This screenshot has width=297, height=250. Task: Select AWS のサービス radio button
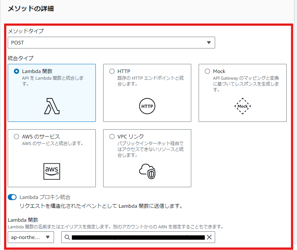tap(17, 137)
